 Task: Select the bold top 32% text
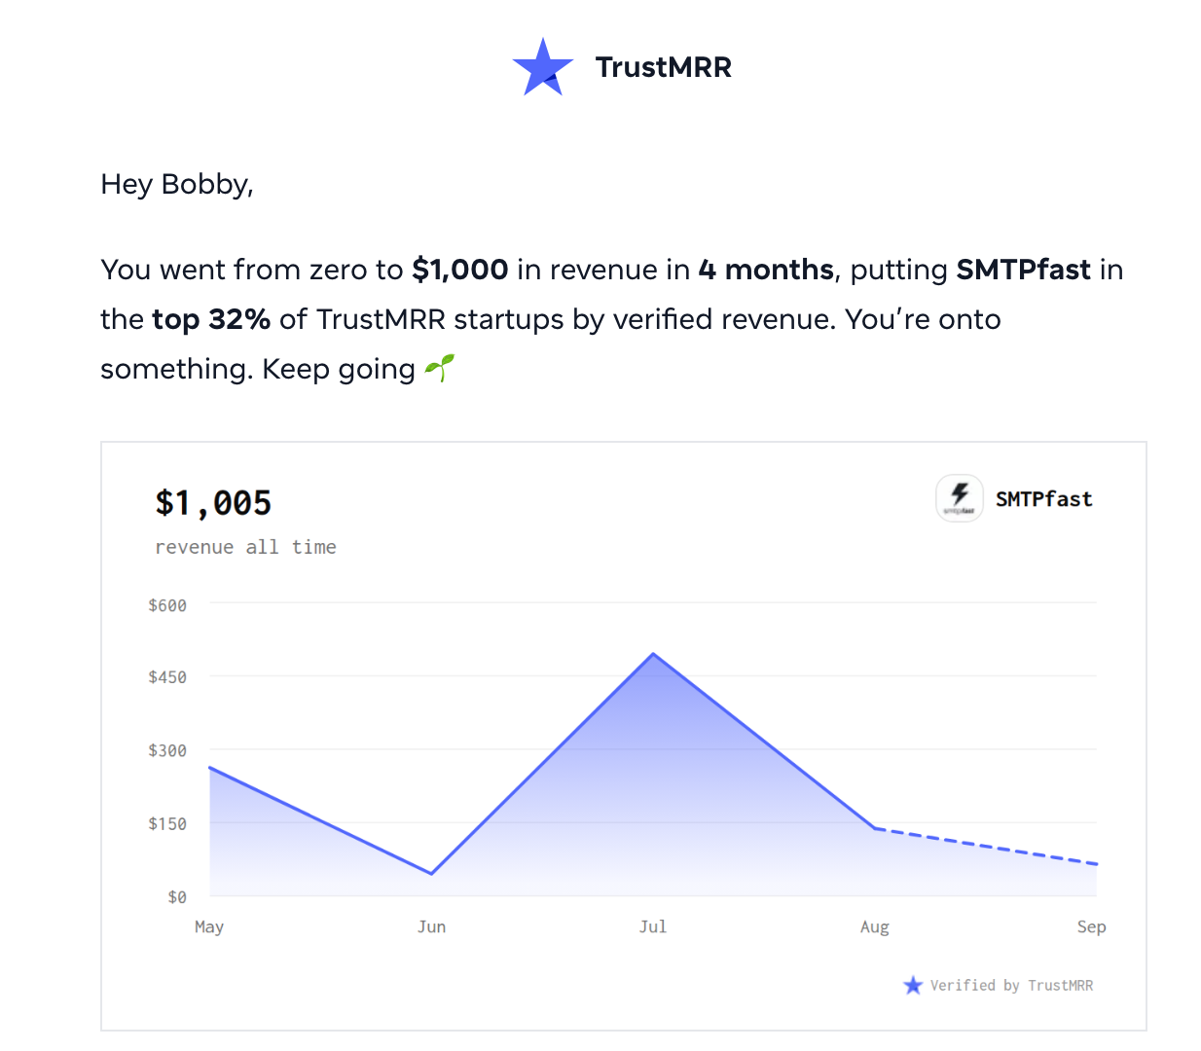click(x=211, y=319)
